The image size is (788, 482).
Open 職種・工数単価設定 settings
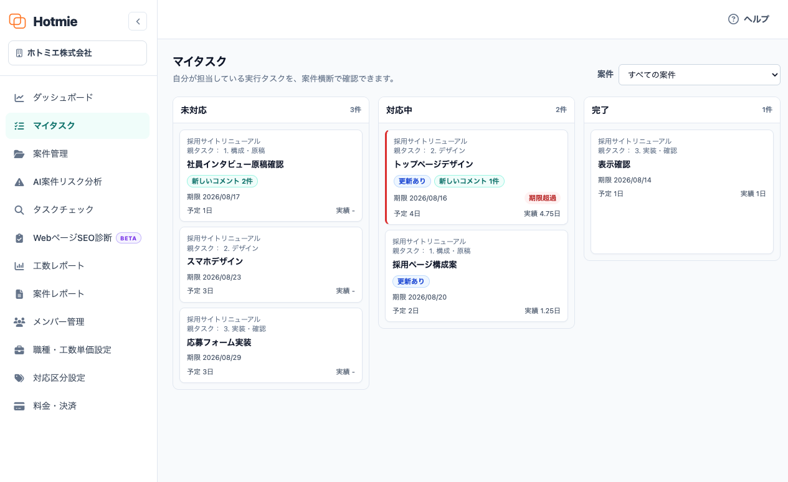coord(77,350)
